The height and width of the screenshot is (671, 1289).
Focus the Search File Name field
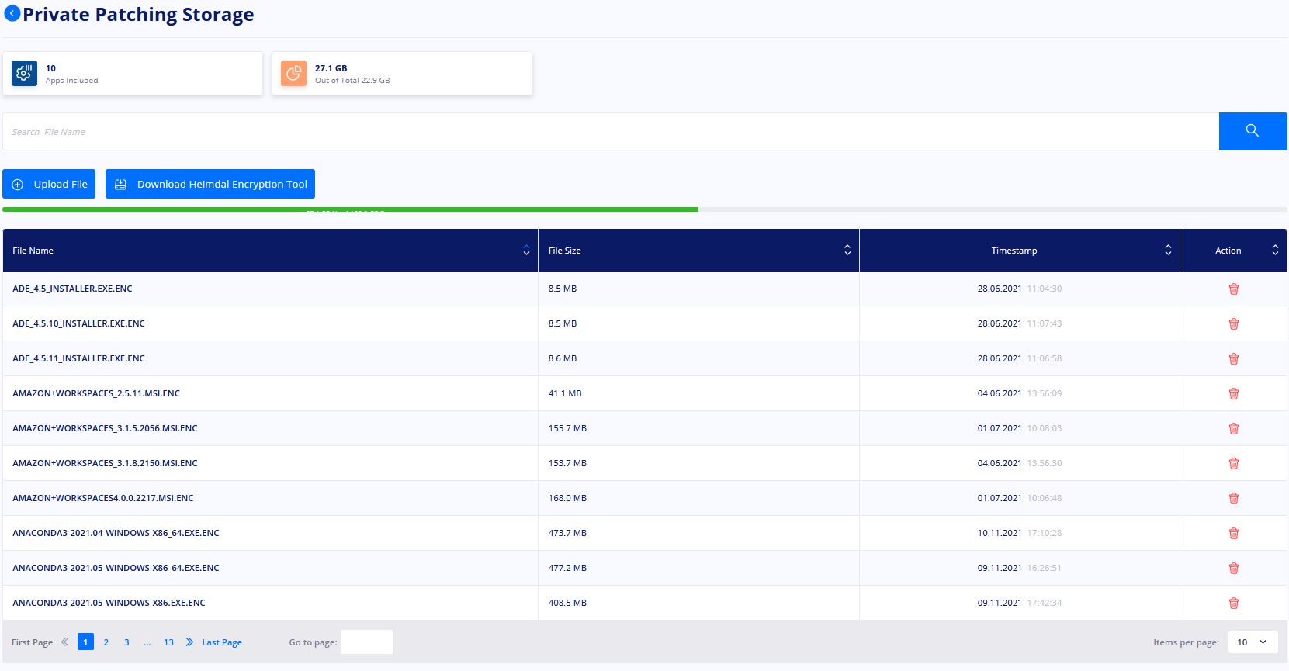[611, 132]
